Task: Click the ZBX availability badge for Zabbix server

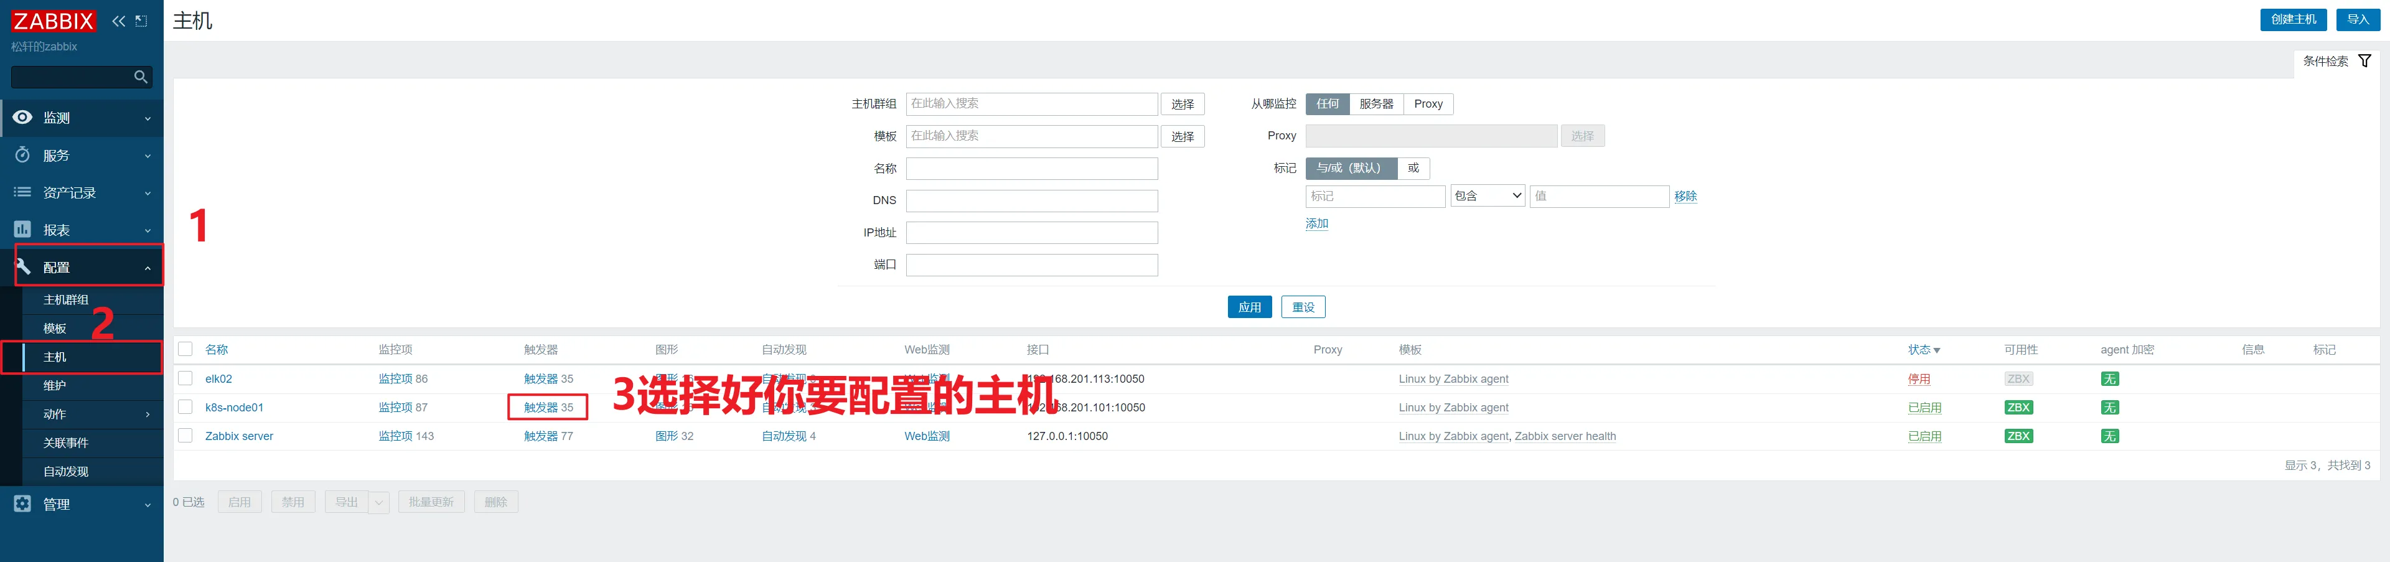Action: 2018,436
